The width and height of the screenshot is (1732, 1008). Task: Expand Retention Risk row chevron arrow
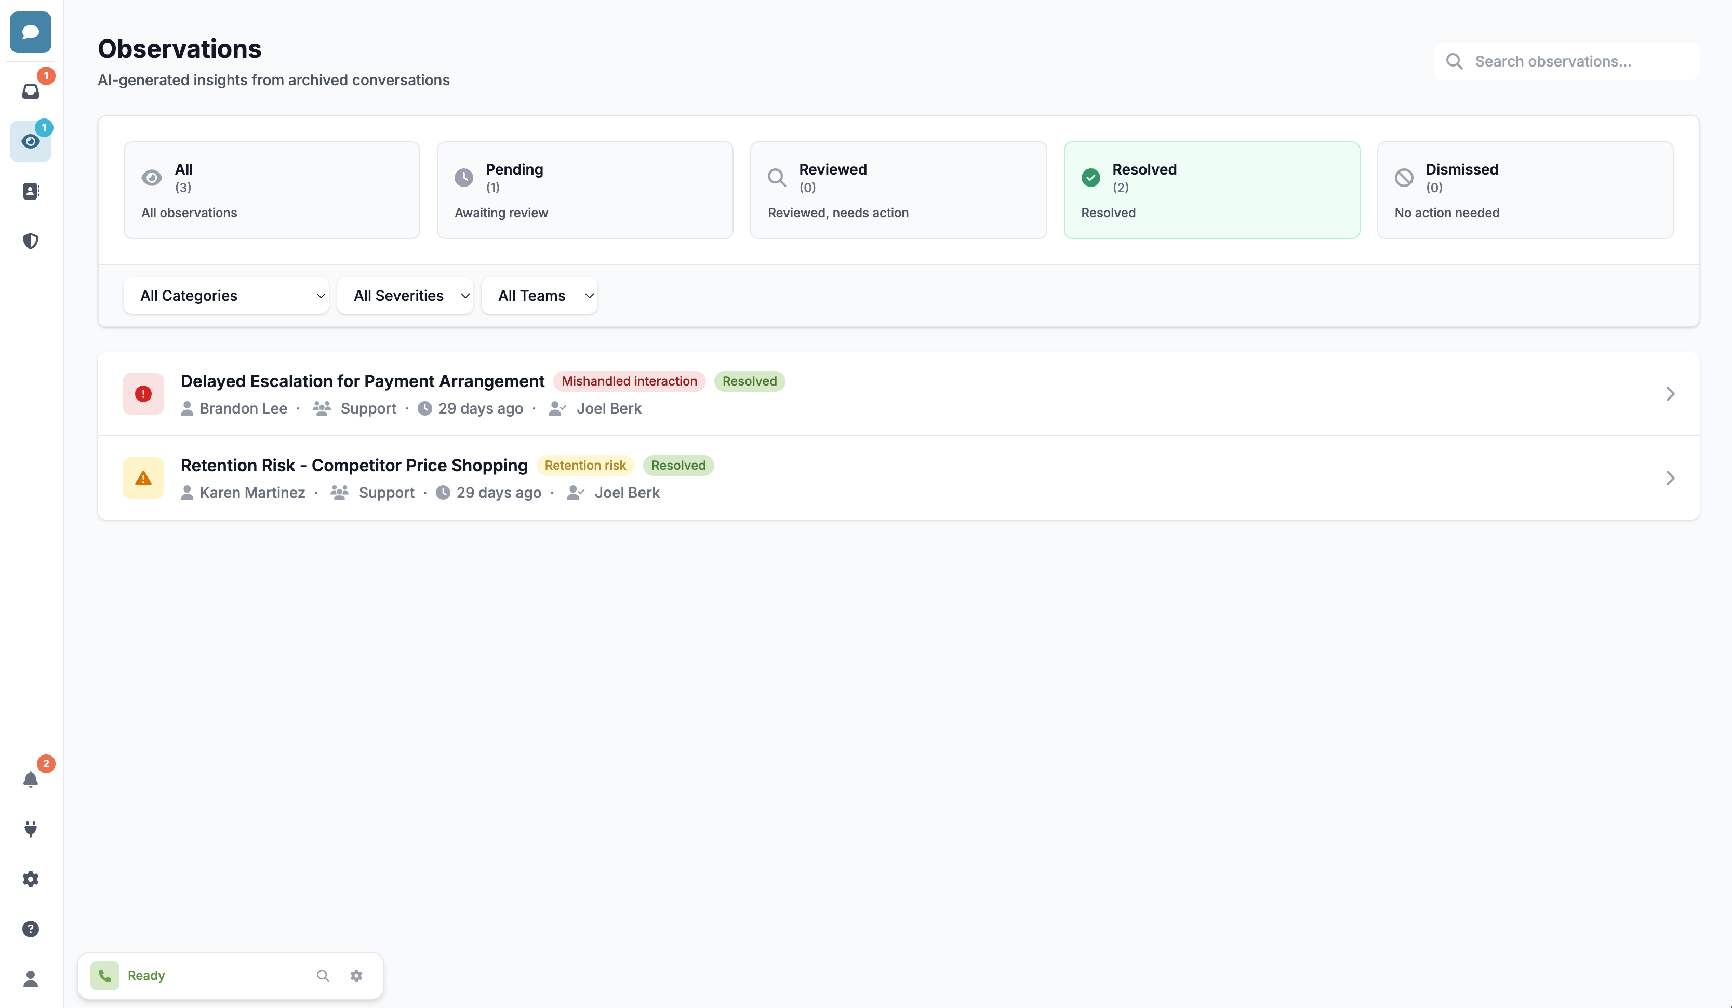(1670, 478)
